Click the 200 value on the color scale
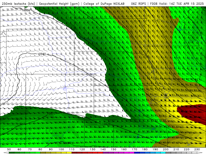Viewport: 206px width, 154px height. click(166, 149)
